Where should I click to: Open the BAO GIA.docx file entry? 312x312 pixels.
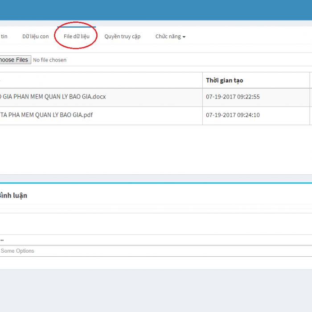pyautogui.click(x=53, y=97)
